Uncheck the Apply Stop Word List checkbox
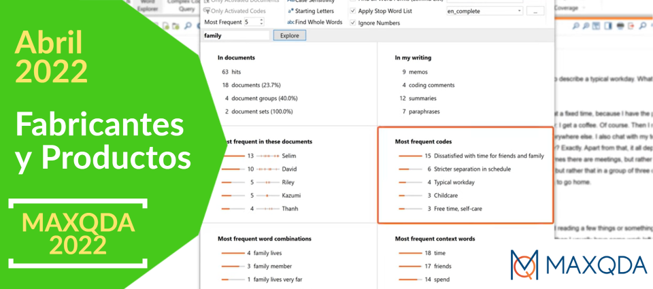This screenshot has width=653, height=289. click(x=353, y=12)
